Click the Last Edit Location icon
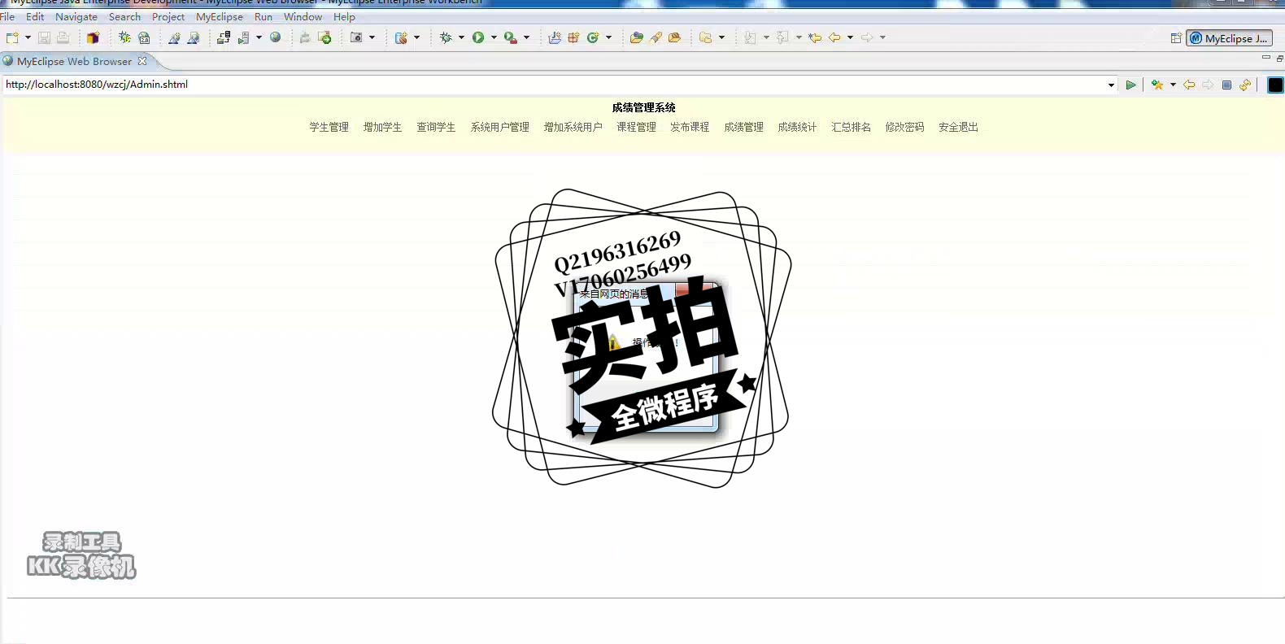Screen dimensions: 1285x644 815,37
